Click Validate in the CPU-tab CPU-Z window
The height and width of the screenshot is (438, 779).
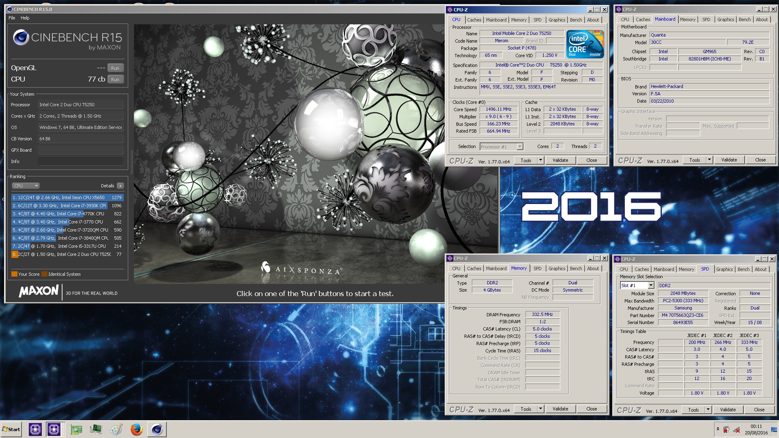coord(560,160)
